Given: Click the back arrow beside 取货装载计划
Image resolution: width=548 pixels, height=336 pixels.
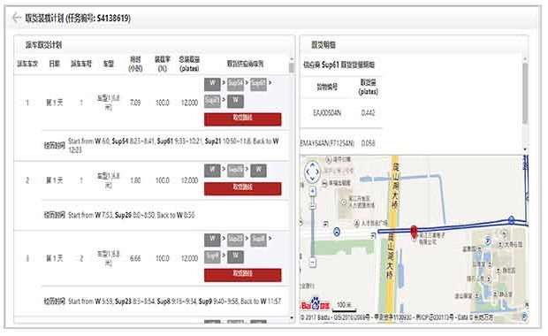Looking at the screenshot, I should 16,18.
